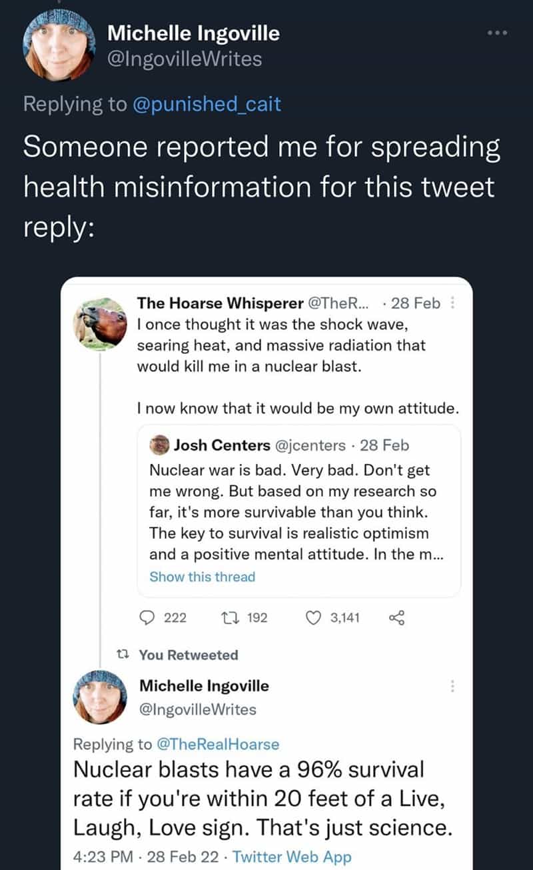Click Michelle Ingoville's avatar in the quoted reply
533x870 pixels.
[100, 697]
